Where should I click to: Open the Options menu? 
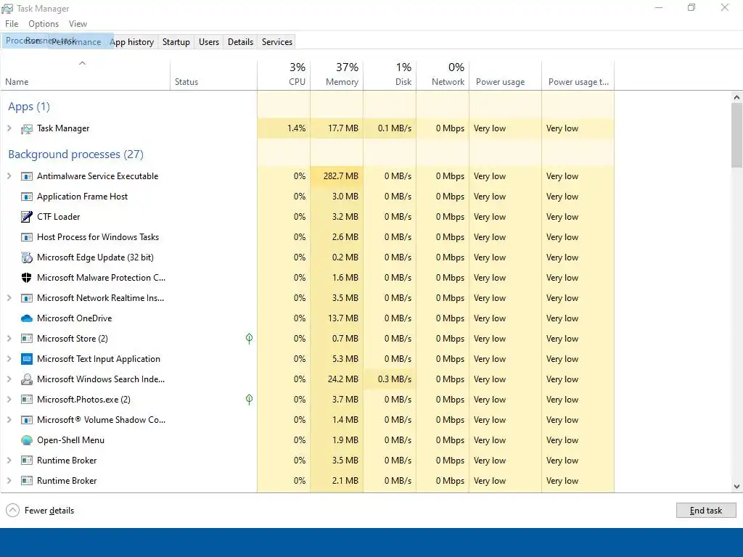pos(44,24)
